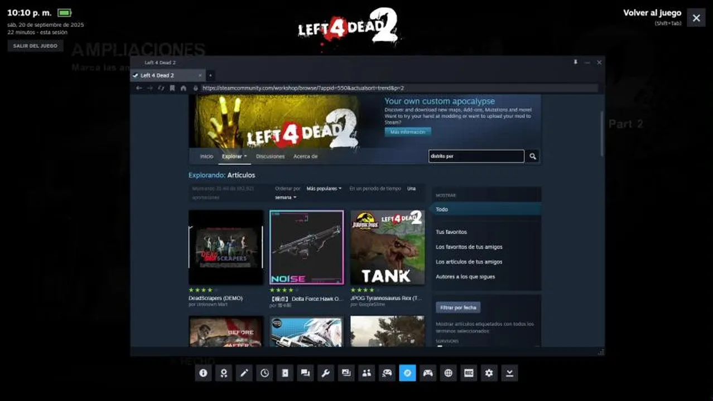Click the bookmark icon in browser toolbar
The height and width of the screenshot is (401, 713).
[x=172, y=88]
